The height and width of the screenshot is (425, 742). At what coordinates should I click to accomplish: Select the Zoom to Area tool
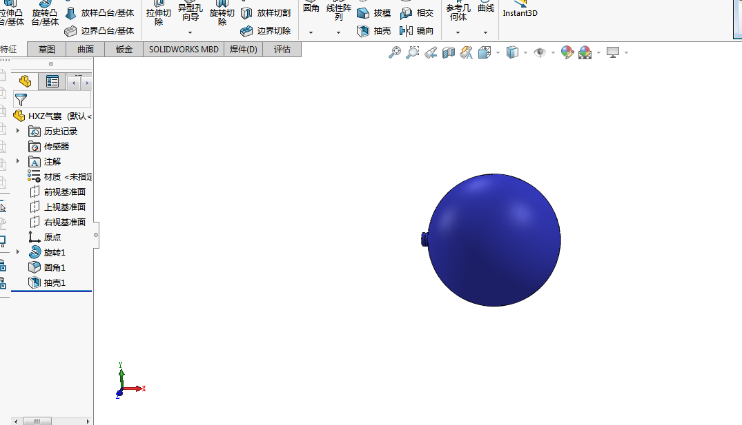(413, 52)
